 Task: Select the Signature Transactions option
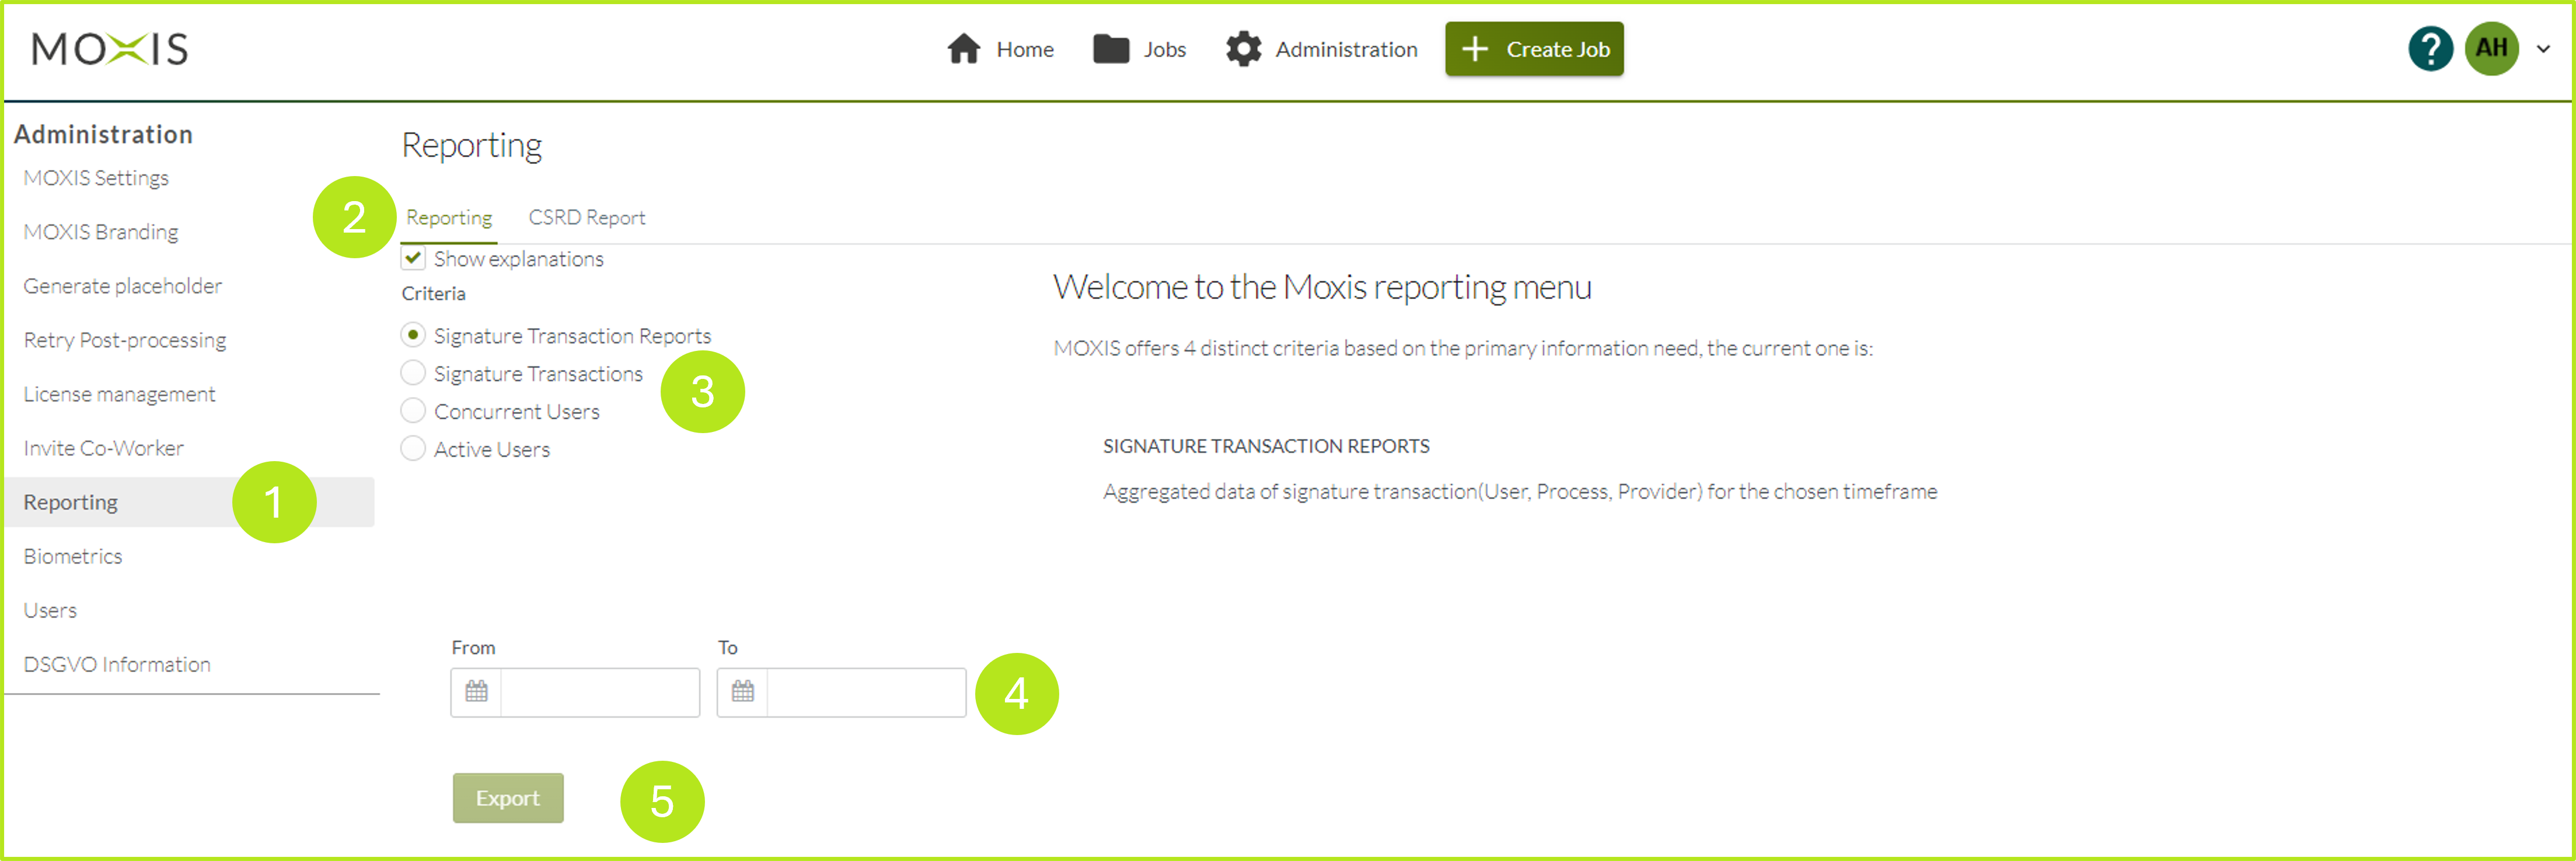[412, 372]
